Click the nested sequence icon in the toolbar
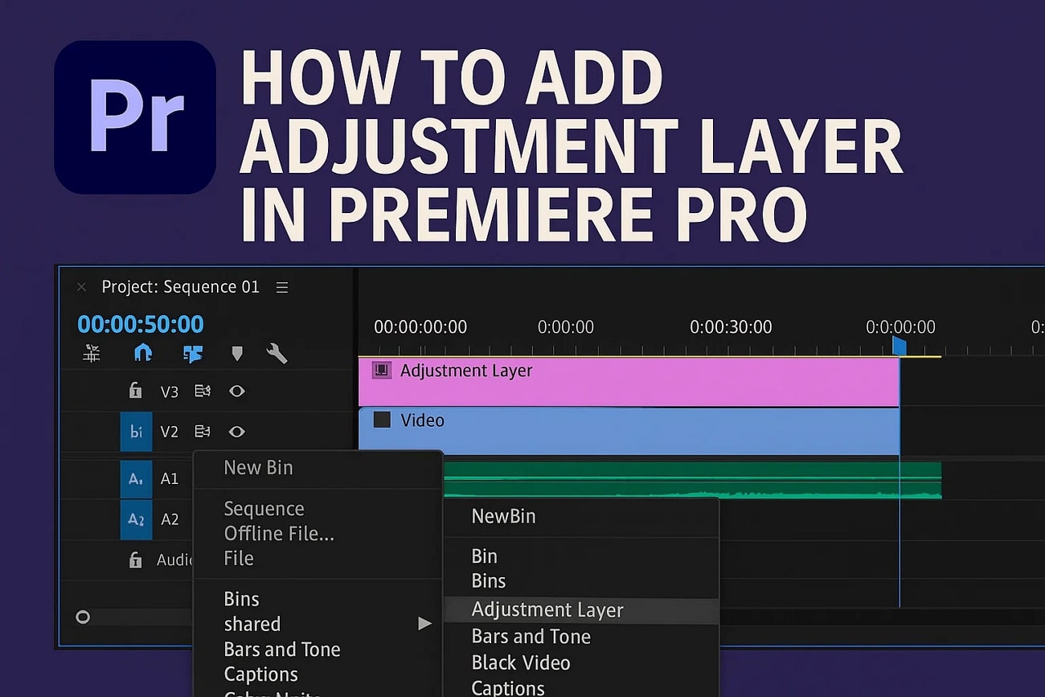1045x697 pixels. [x=193, y=353]
